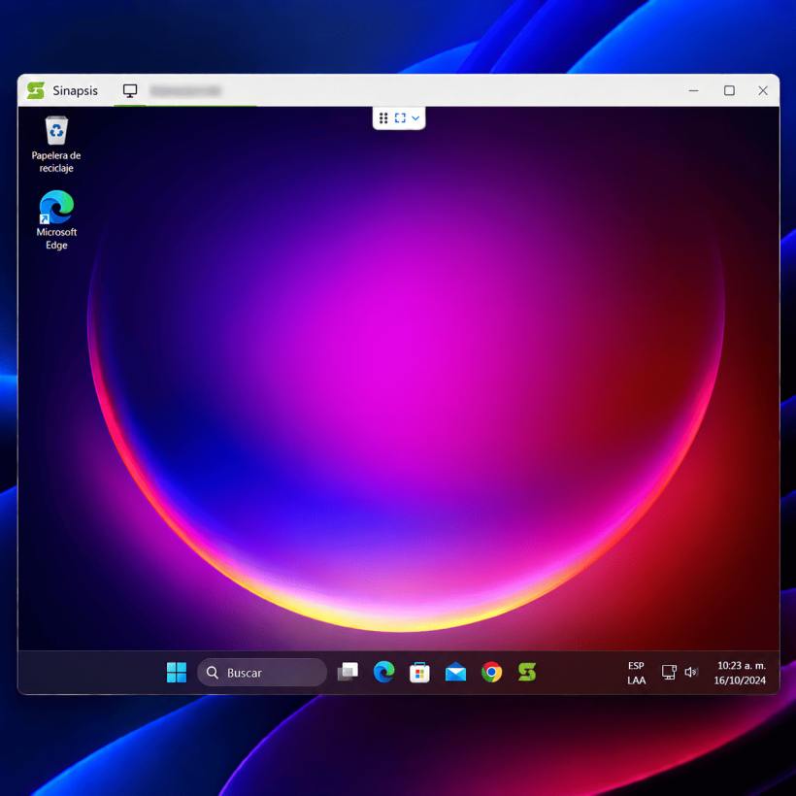Open Microsoft Store from taskbar
The image size is (796, 796).
pyautogui.click(x=419, y=672)
